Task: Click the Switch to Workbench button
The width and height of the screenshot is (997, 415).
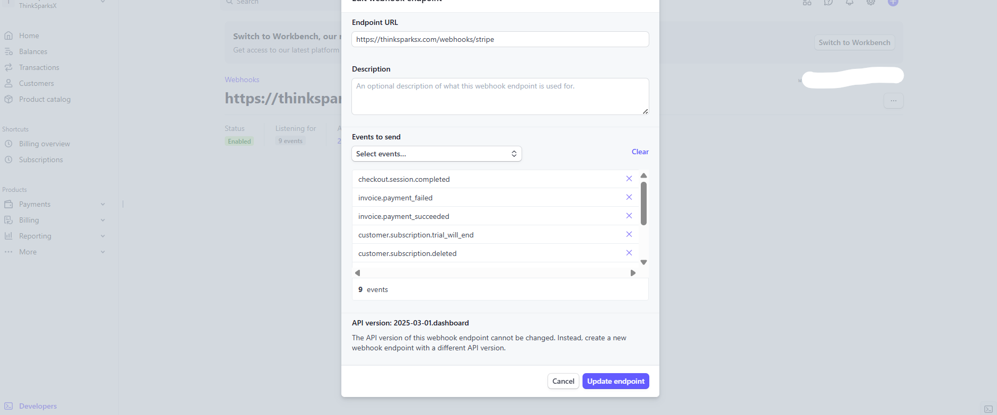Action: coord(854,42)
